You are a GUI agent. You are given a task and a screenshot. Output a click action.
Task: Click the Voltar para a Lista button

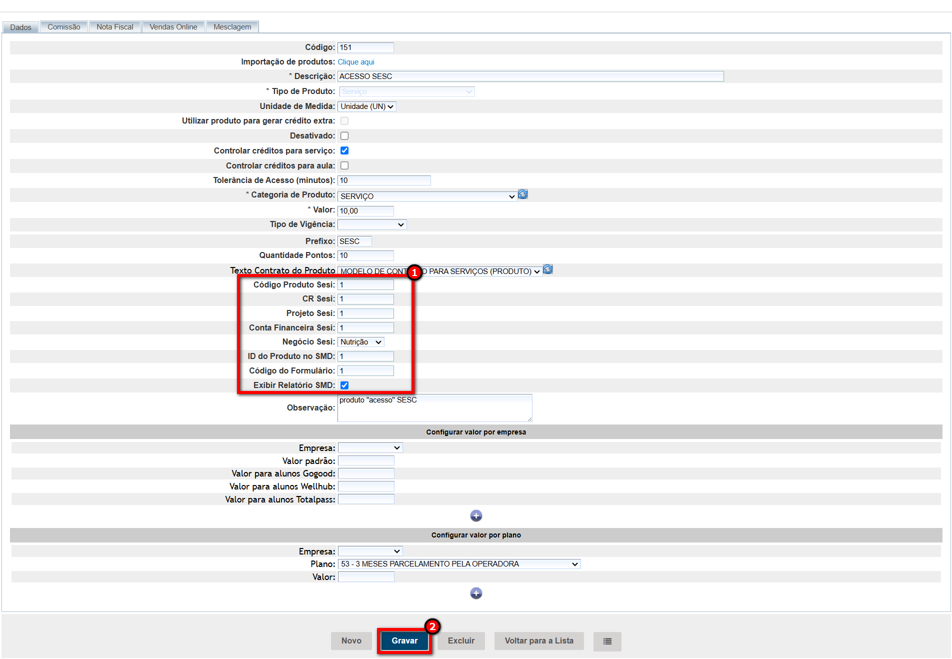tap(538, 641)
